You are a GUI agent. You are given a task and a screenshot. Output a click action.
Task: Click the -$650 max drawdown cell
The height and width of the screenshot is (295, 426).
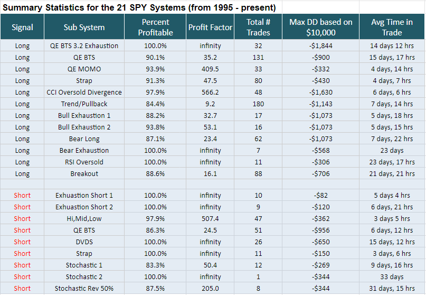pyautogui.click(x=320, y=242)
